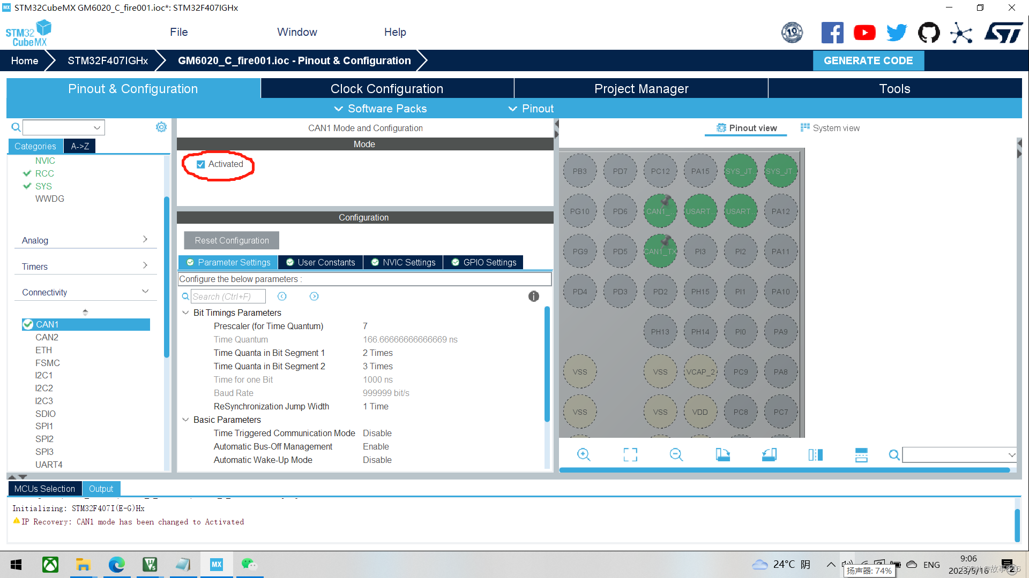This screenshot has width=1029, height=578.
Task: Click the Reset Configuration button
Action: [x=232, y=240]
